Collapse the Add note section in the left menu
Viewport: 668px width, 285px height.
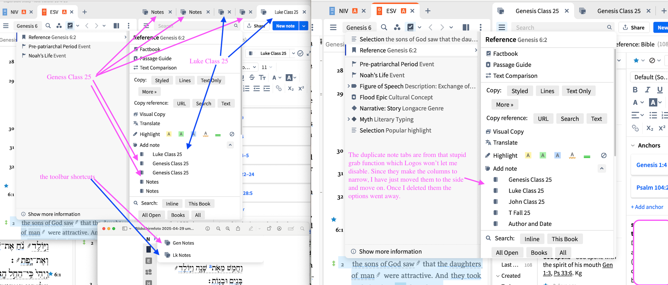click(x=230, y=145)
